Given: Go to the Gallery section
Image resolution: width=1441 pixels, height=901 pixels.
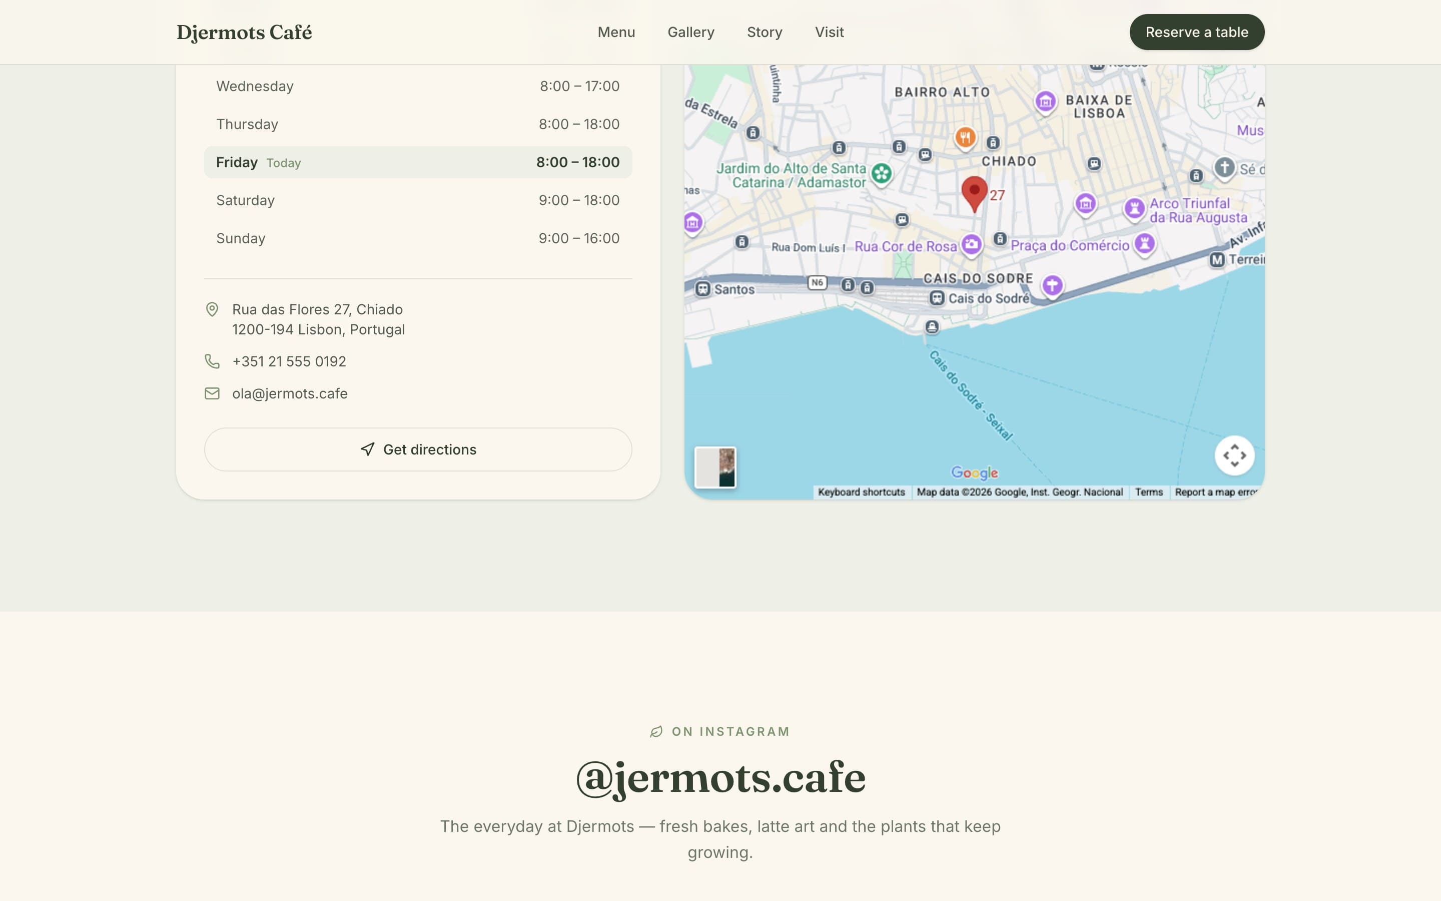Looking at the screenshot, I should pos(690,32).
